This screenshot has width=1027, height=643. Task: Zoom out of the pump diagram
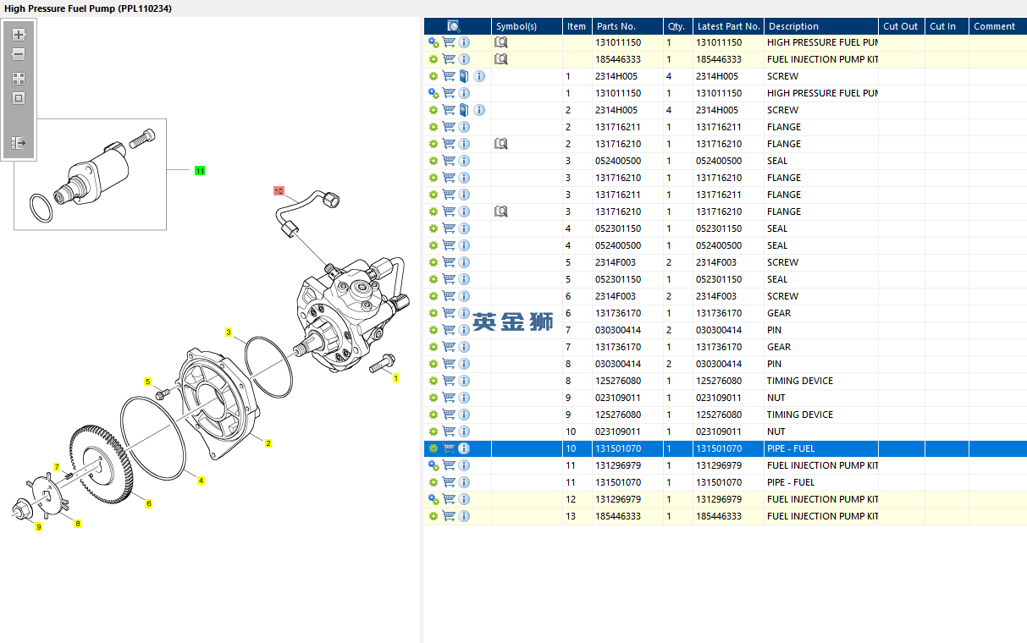click(x=19, y=54)
